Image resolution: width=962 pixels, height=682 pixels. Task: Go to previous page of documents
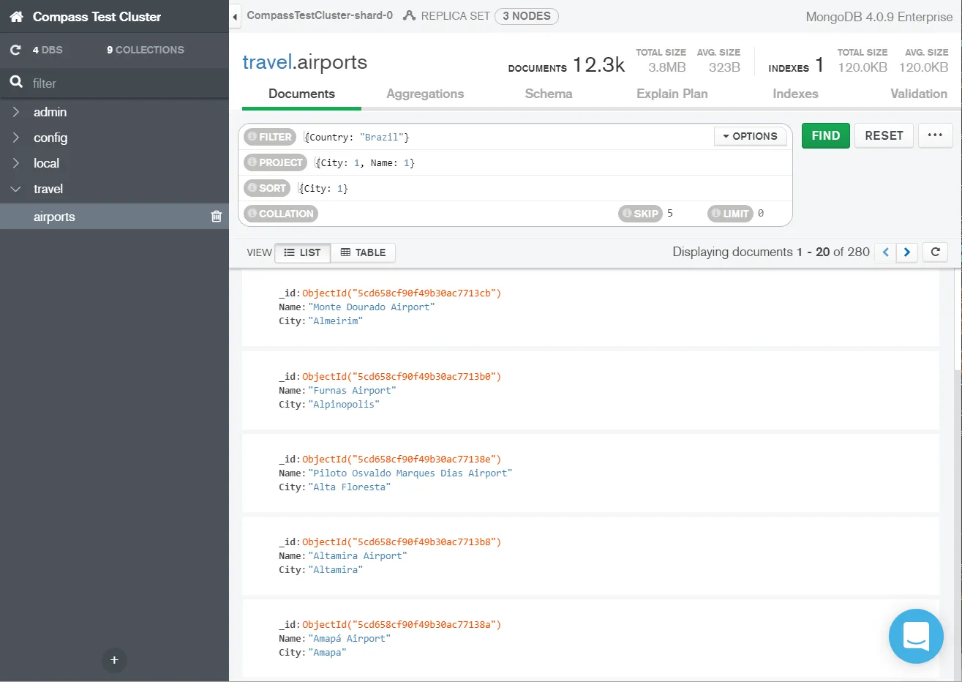(x=885, y=252)
